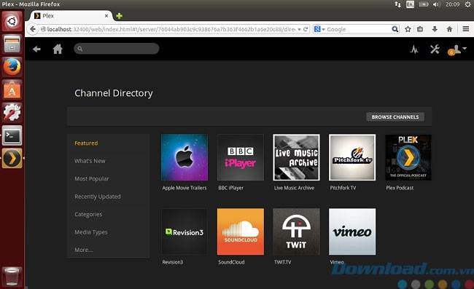The height and width of the screenshot is (289, 474).
Task: Click the SoundCloud text label
Action: tap(231, 262)
